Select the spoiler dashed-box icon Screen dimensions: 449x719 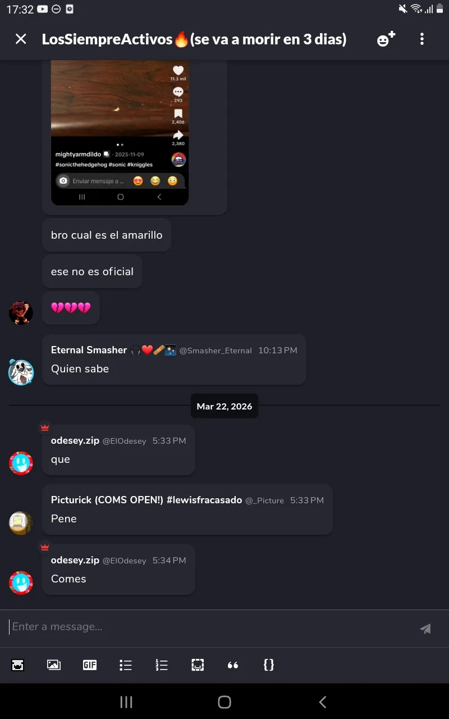(198, 665)
